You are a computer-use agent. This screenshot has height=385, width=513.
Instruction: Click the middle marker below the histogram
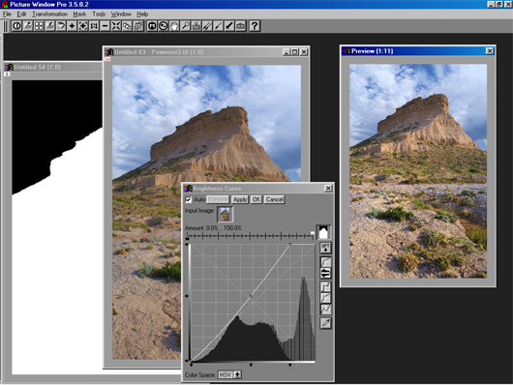pyautogui.click(x=251, y=365)
